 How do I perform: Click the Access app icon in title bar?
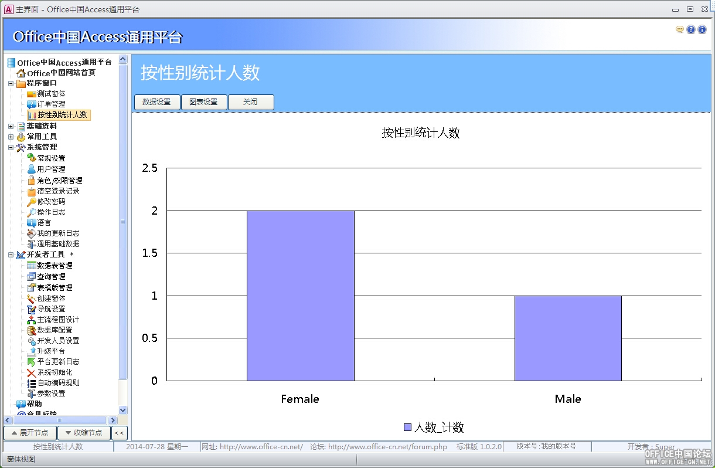click(x=9, y=9)
